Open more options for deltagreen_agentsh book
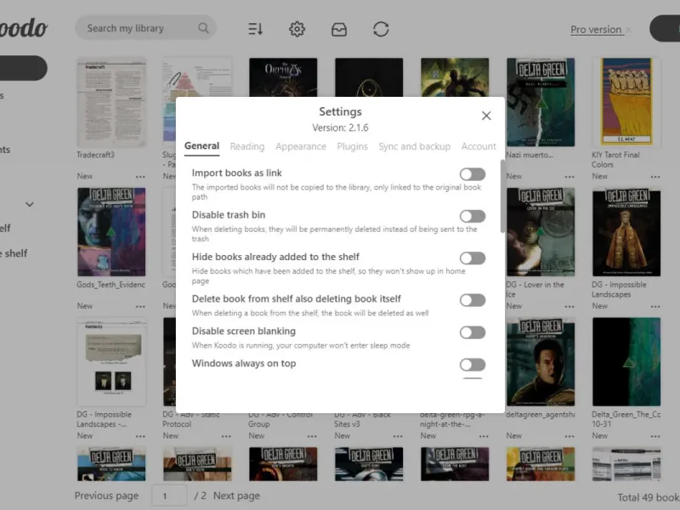680x510 pixels. [569, 436]
